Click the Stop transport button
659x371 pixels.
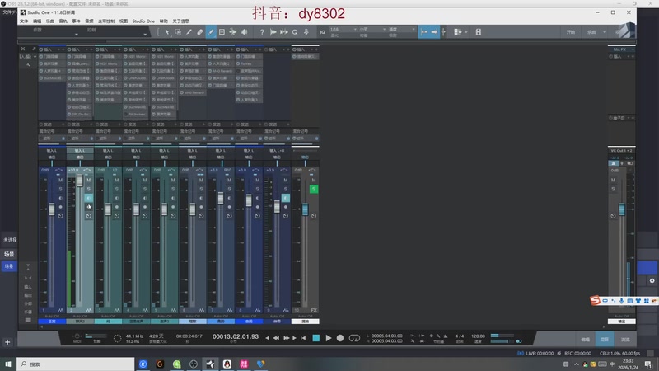click(316, 338)
